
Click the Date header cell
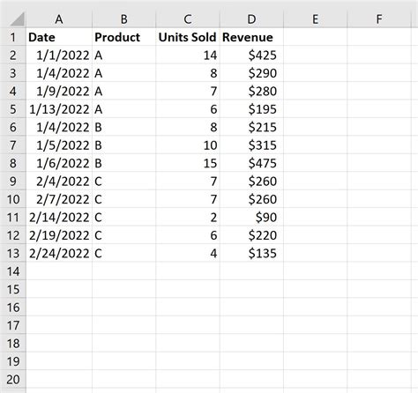tap(59, 37)
